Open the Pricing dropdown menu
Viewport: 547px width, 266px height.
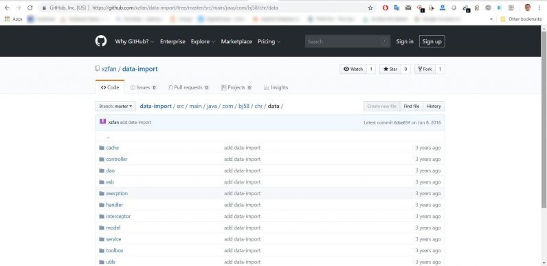coord(269,41)
